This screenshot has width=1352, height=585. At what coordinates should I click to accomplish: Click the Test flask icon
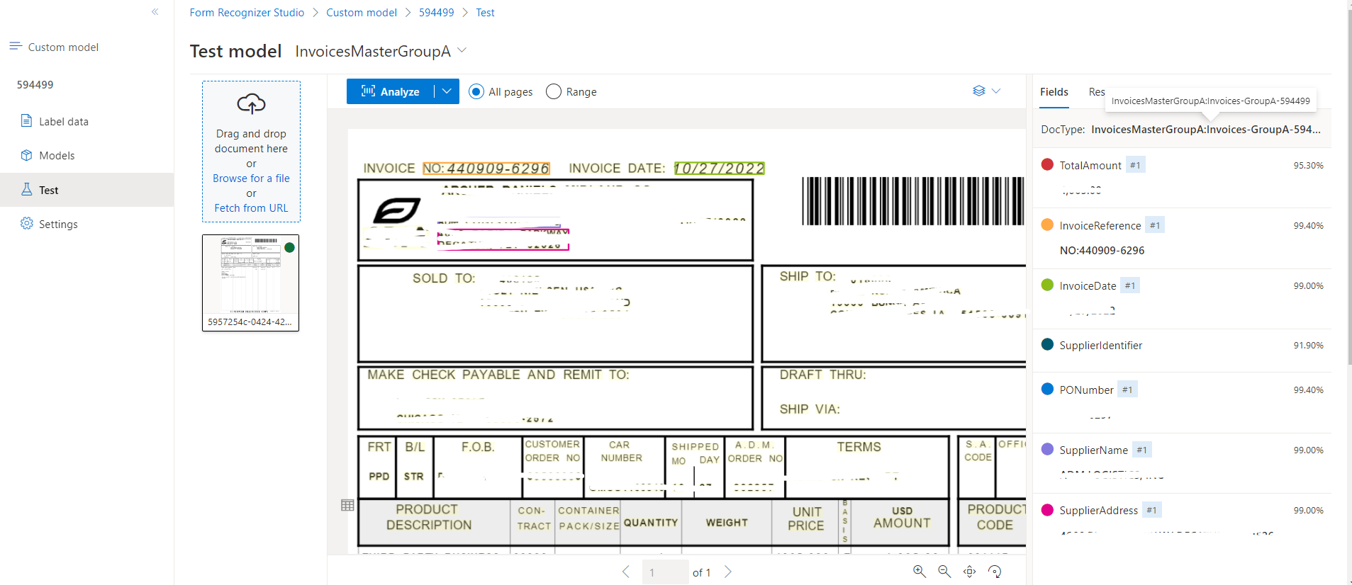(x=26, y=189)
